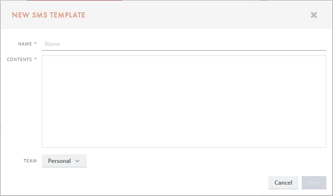Select the gray dialog header bar
The width and height of the screenshot is (333, 196).
190,15
